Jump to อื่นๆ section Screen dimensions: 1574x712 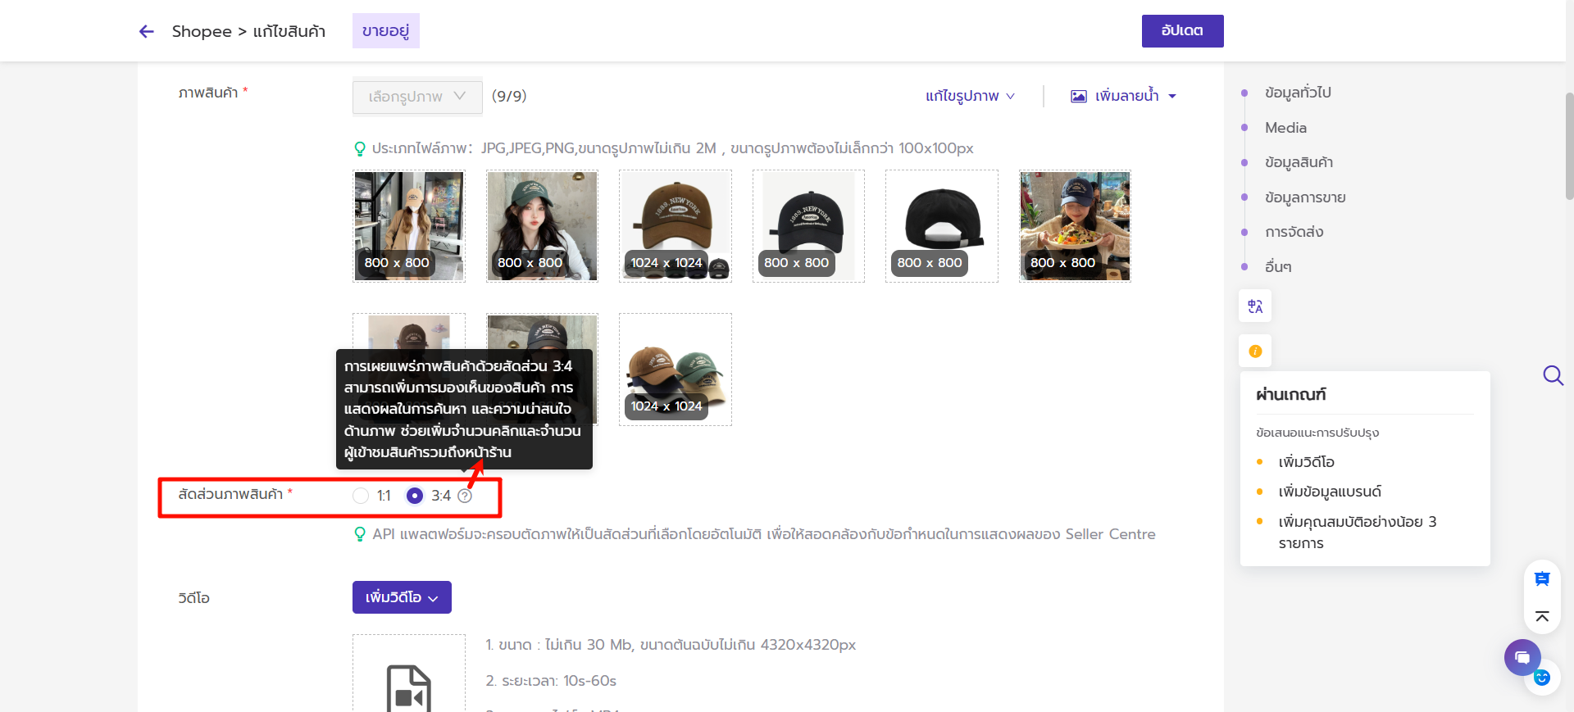pyautogui.click(x=1278, y=267)
